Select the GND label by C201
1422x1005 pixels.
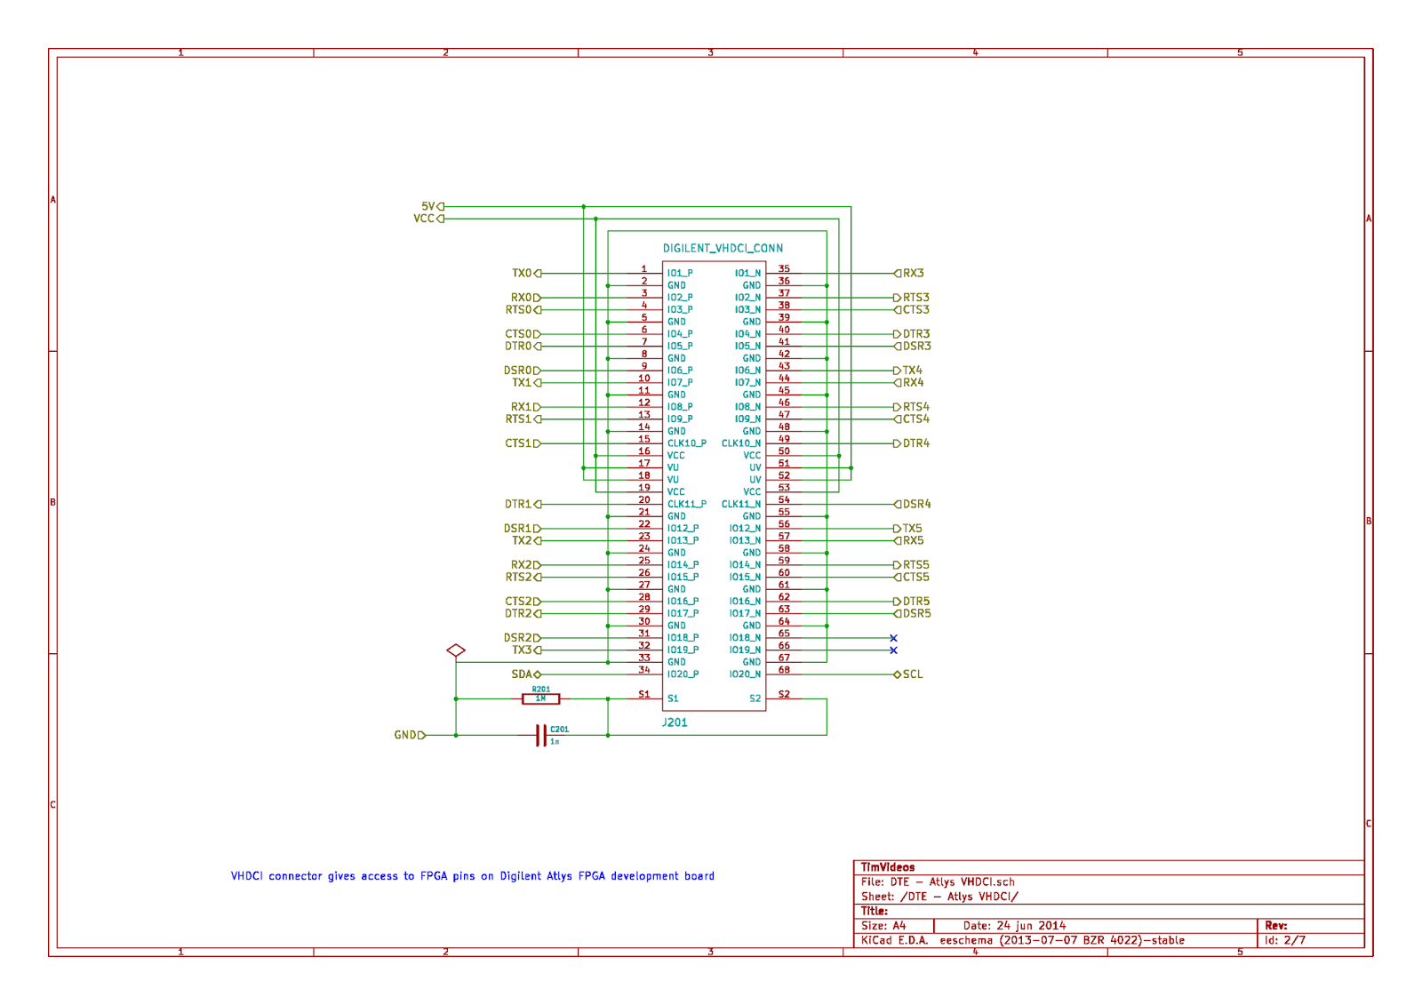click(x=410, y=735)
